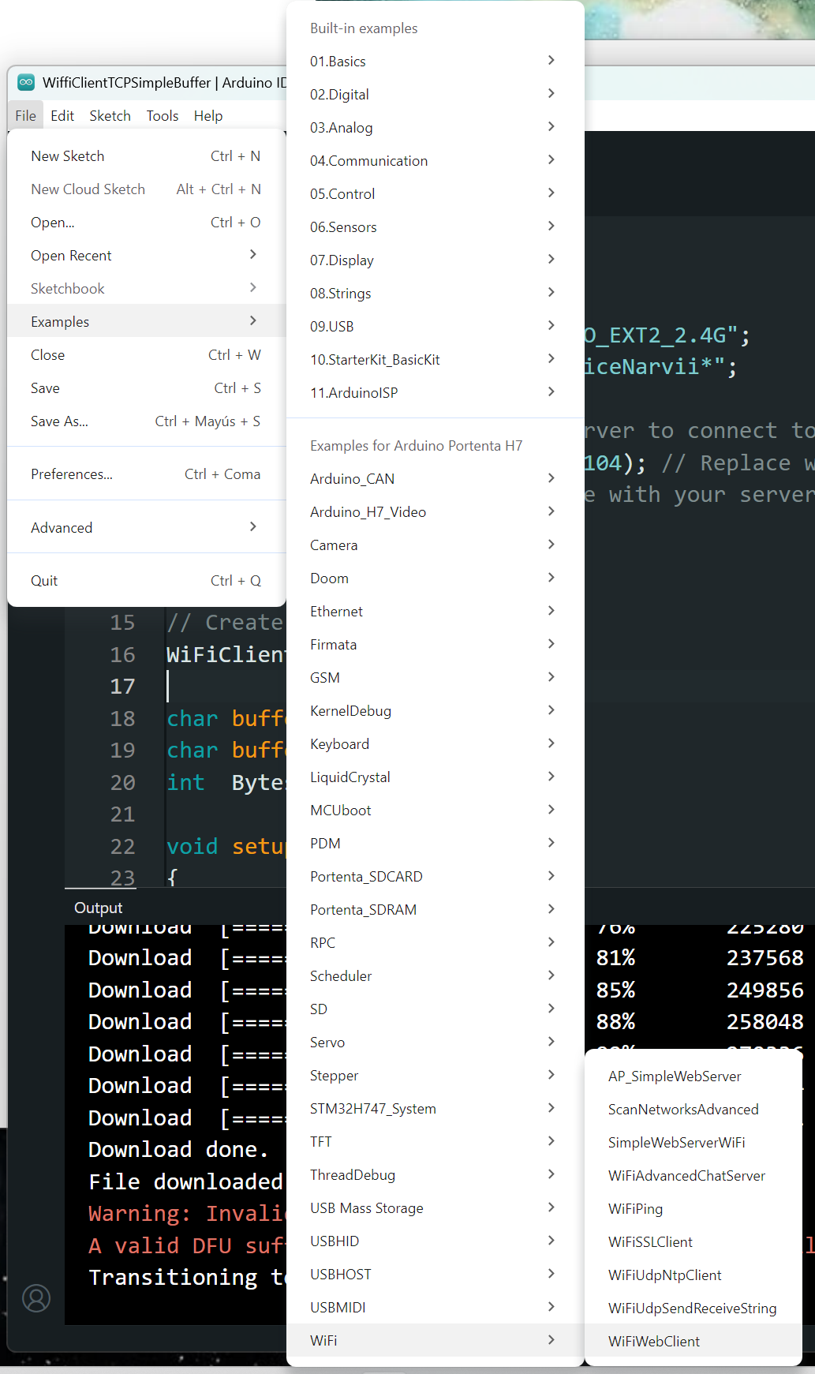Open 11.ArduinoISP submenu

[x=435, y=393]
